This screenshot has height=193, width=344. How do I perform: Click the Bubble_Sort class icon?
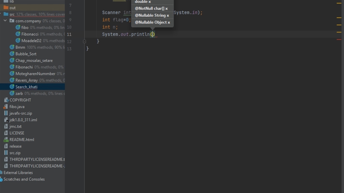tap(12, 54)
